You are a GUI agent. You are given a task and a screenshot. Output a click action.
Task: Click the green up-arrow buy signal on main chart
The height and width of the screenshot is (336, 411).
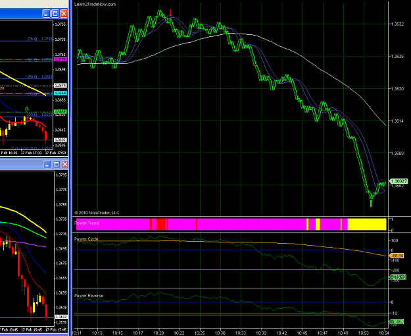(x=371, y=204)
